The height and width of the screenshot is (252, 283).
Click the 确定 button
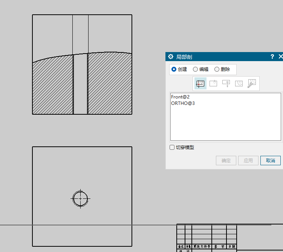(226, 160)
